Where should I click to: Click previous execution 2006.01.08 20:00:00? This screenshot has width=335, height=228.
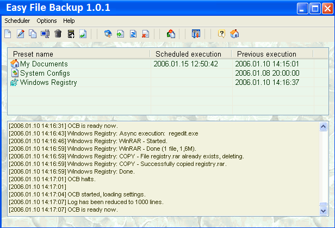267,73
